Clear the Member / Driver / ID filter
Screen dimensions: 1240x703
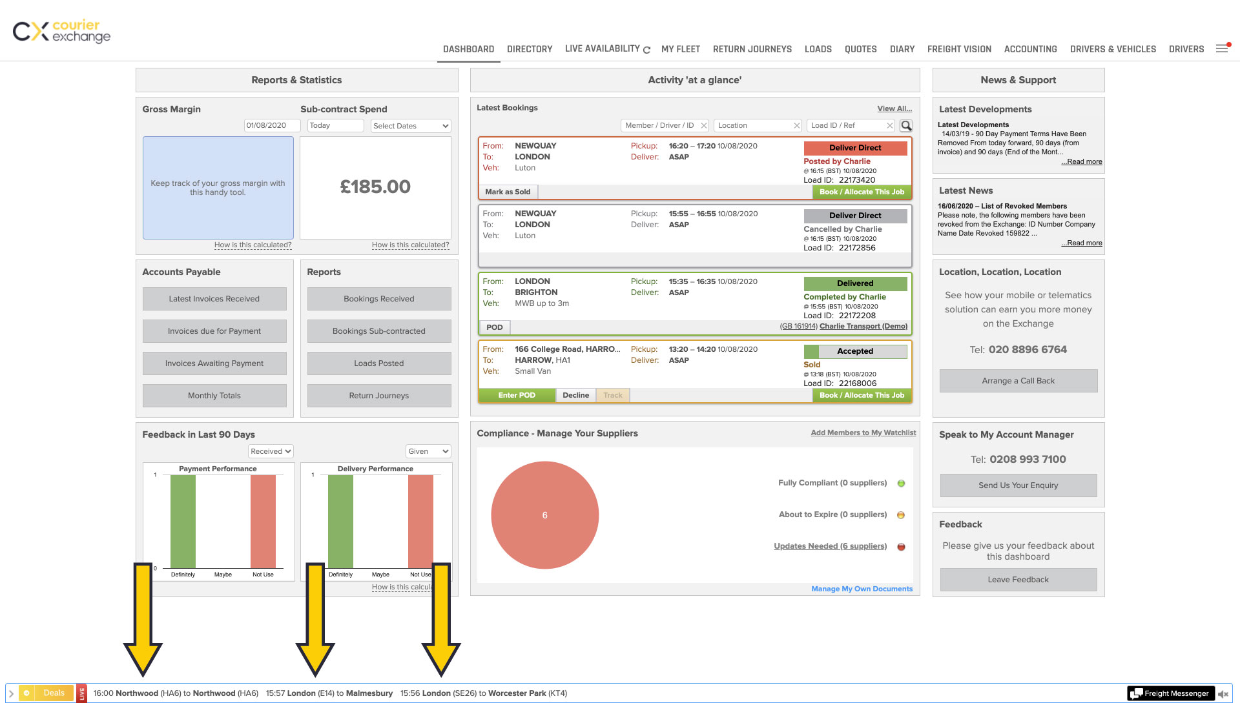(x=704, y=126)
